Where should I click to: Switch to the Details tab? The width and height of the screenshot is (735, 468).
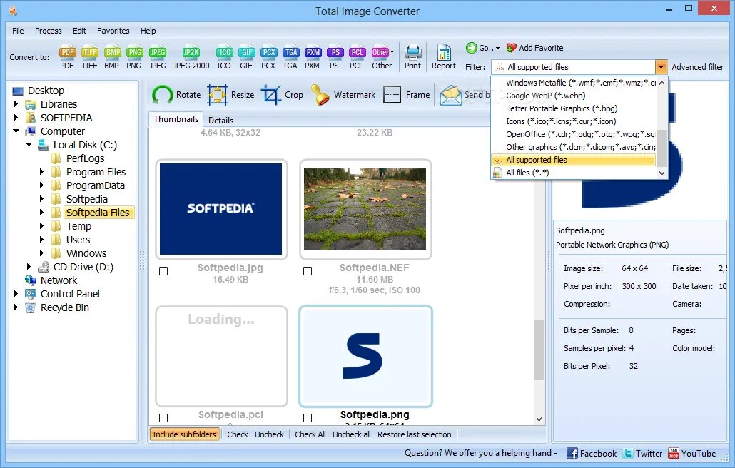pos(220,121)
